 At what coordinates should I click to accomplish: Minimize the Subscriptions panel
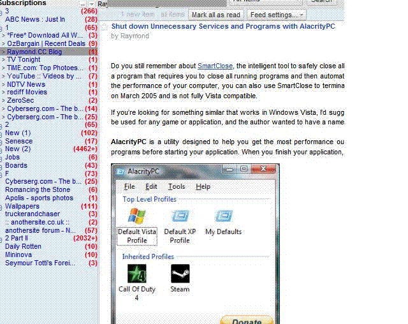82,4
